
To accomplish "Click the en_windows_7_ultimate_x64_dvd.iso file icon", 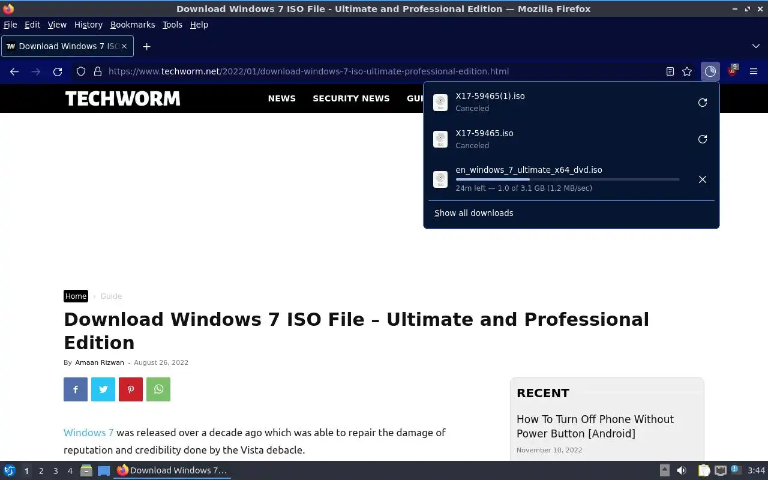I will (x=440, y=179).
